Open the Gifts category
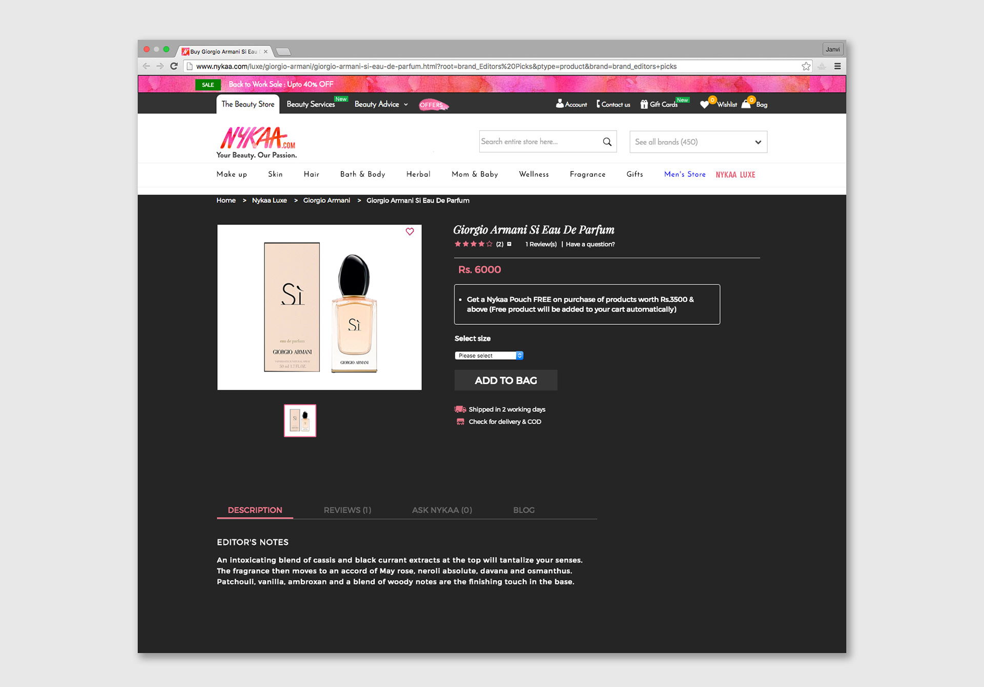 point(634,174)
